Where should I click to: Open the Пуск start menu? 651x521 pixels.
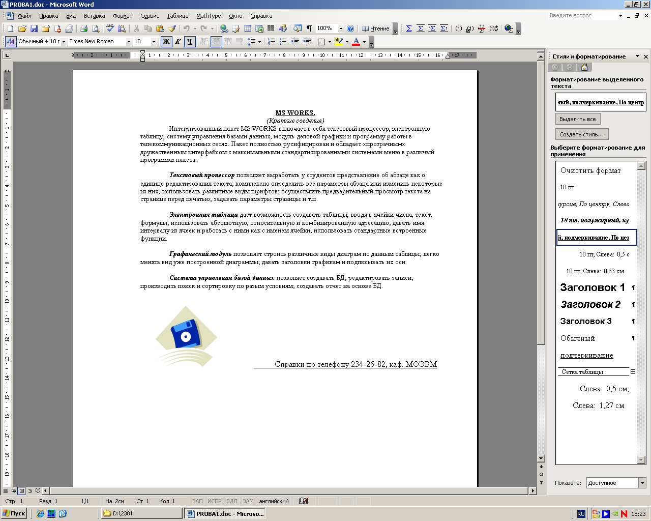(14, 514)
